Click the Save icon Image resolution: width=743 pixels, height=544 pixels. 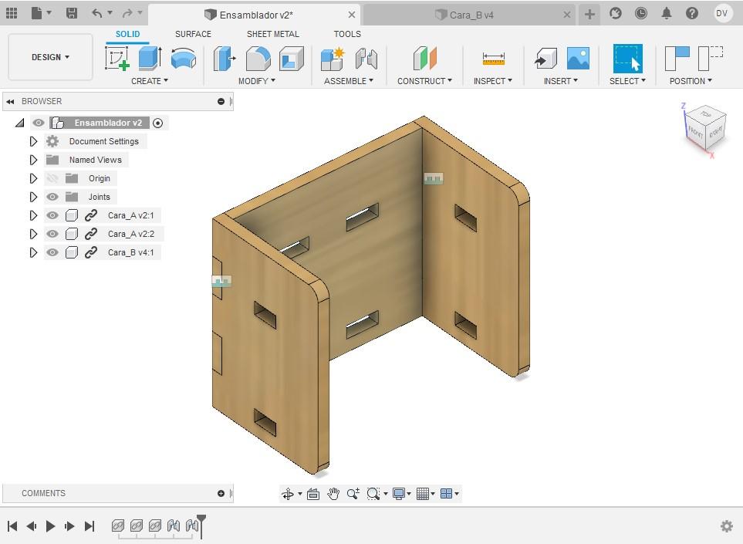(72, 13)
